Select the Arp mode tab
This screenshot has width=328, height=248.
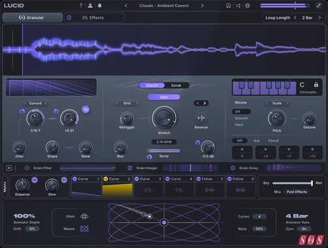[256, 140]
